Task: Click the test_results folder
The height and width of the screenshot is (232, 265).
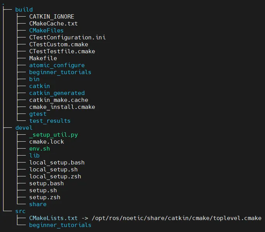Action: pos(50,121)
